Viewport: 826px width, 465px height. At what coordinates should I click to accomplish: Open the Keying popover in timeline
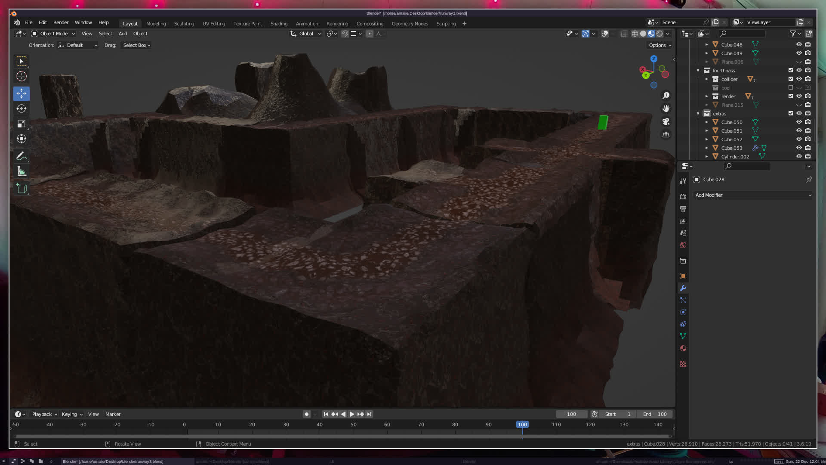click(72, 414)
